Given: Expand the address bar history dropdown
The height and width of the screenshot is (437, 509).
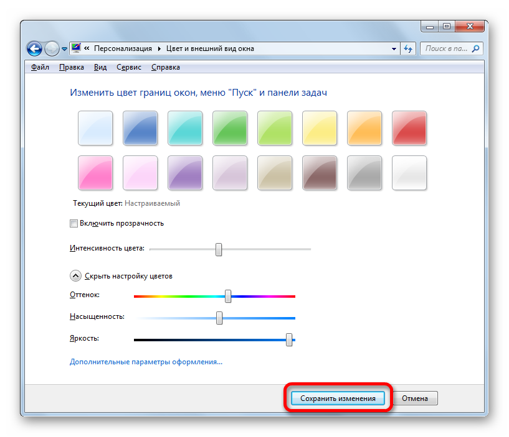Looking at the screenshot, I should pyautogui.click(x=394, y=49).
